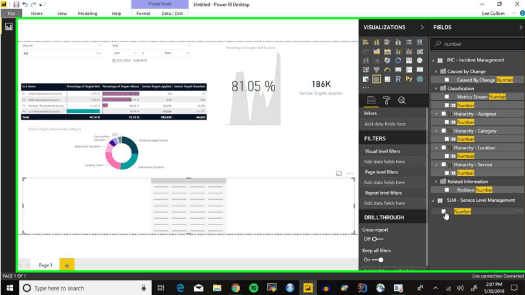
Task: Open the Fields well icon tab
Action: click(x=371, y=100)
